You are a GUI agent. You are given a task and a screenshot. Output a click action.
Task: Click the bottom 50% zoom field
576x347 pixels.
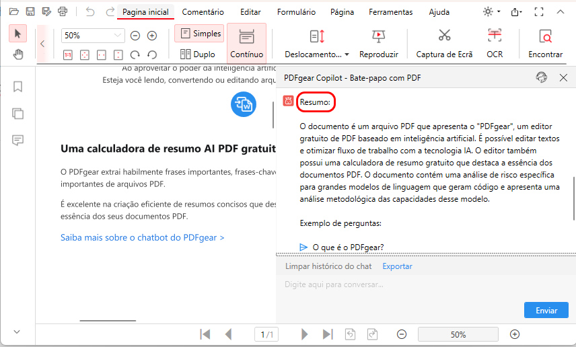click(x=458, y=334)
